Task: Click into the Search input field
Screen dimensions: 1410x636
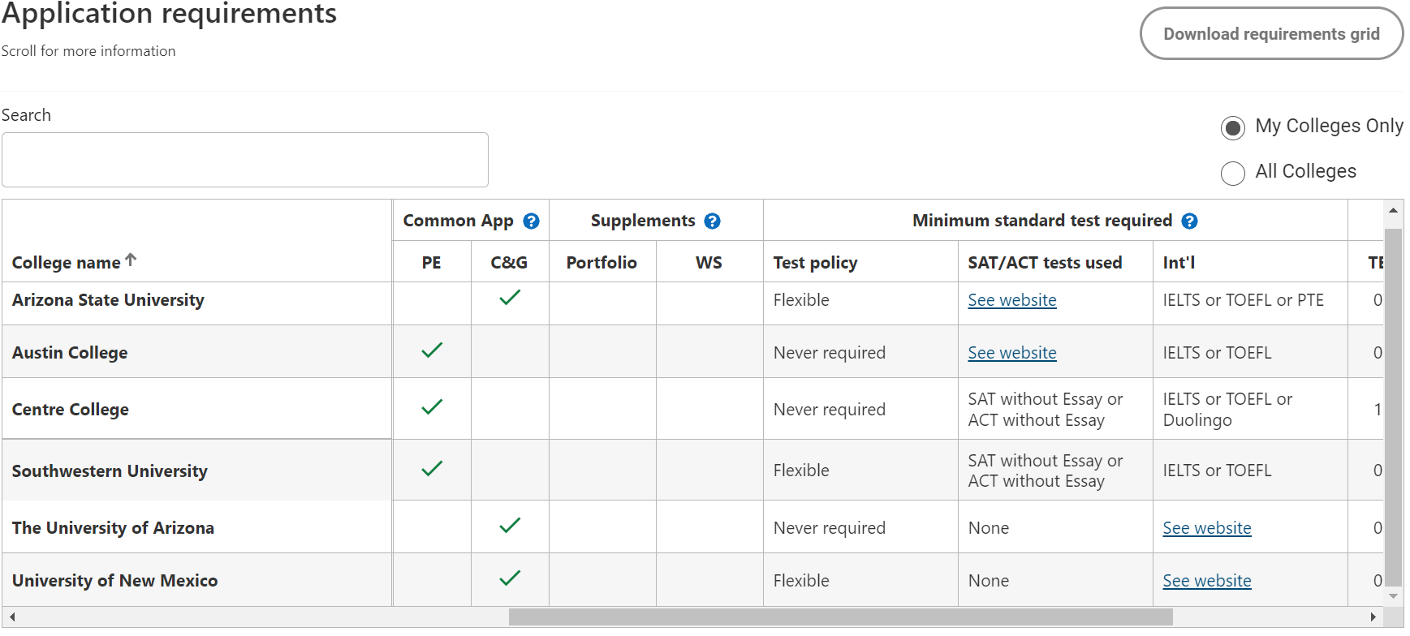Action: pyautogui.click(x=245, y=160)
